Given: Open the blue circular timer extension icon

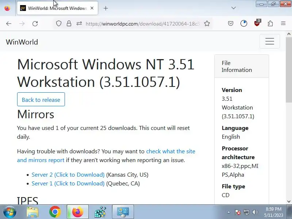Looking at the screenshot, I should pos(244,23).
